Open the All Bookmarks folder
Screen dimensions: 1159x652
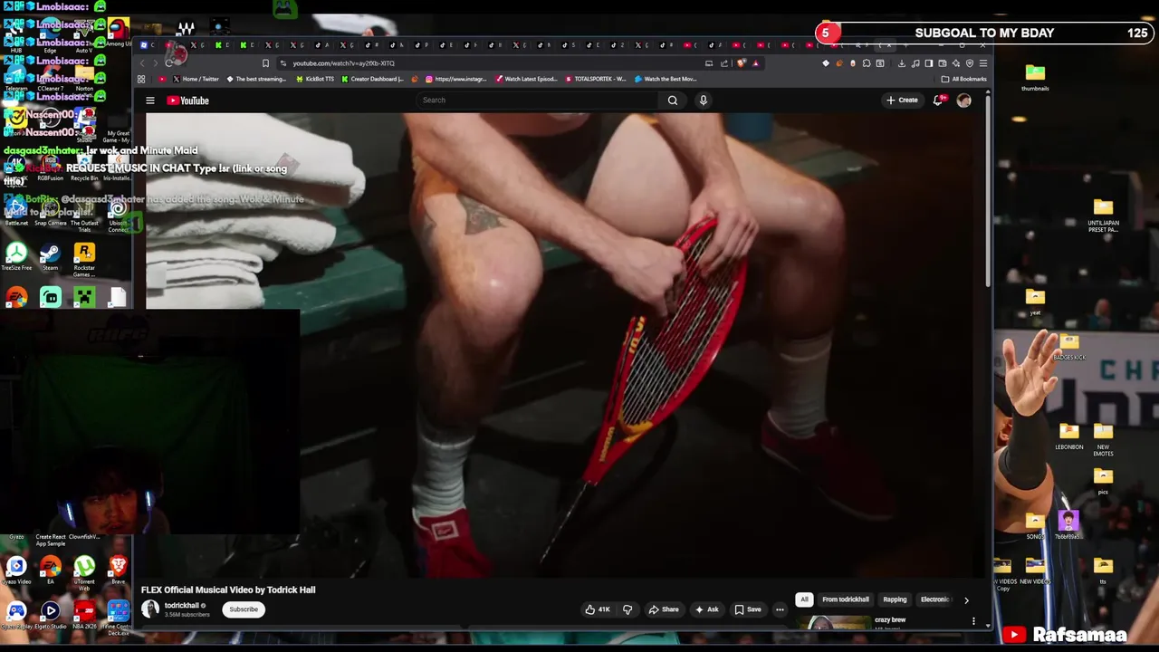point(964,79)
